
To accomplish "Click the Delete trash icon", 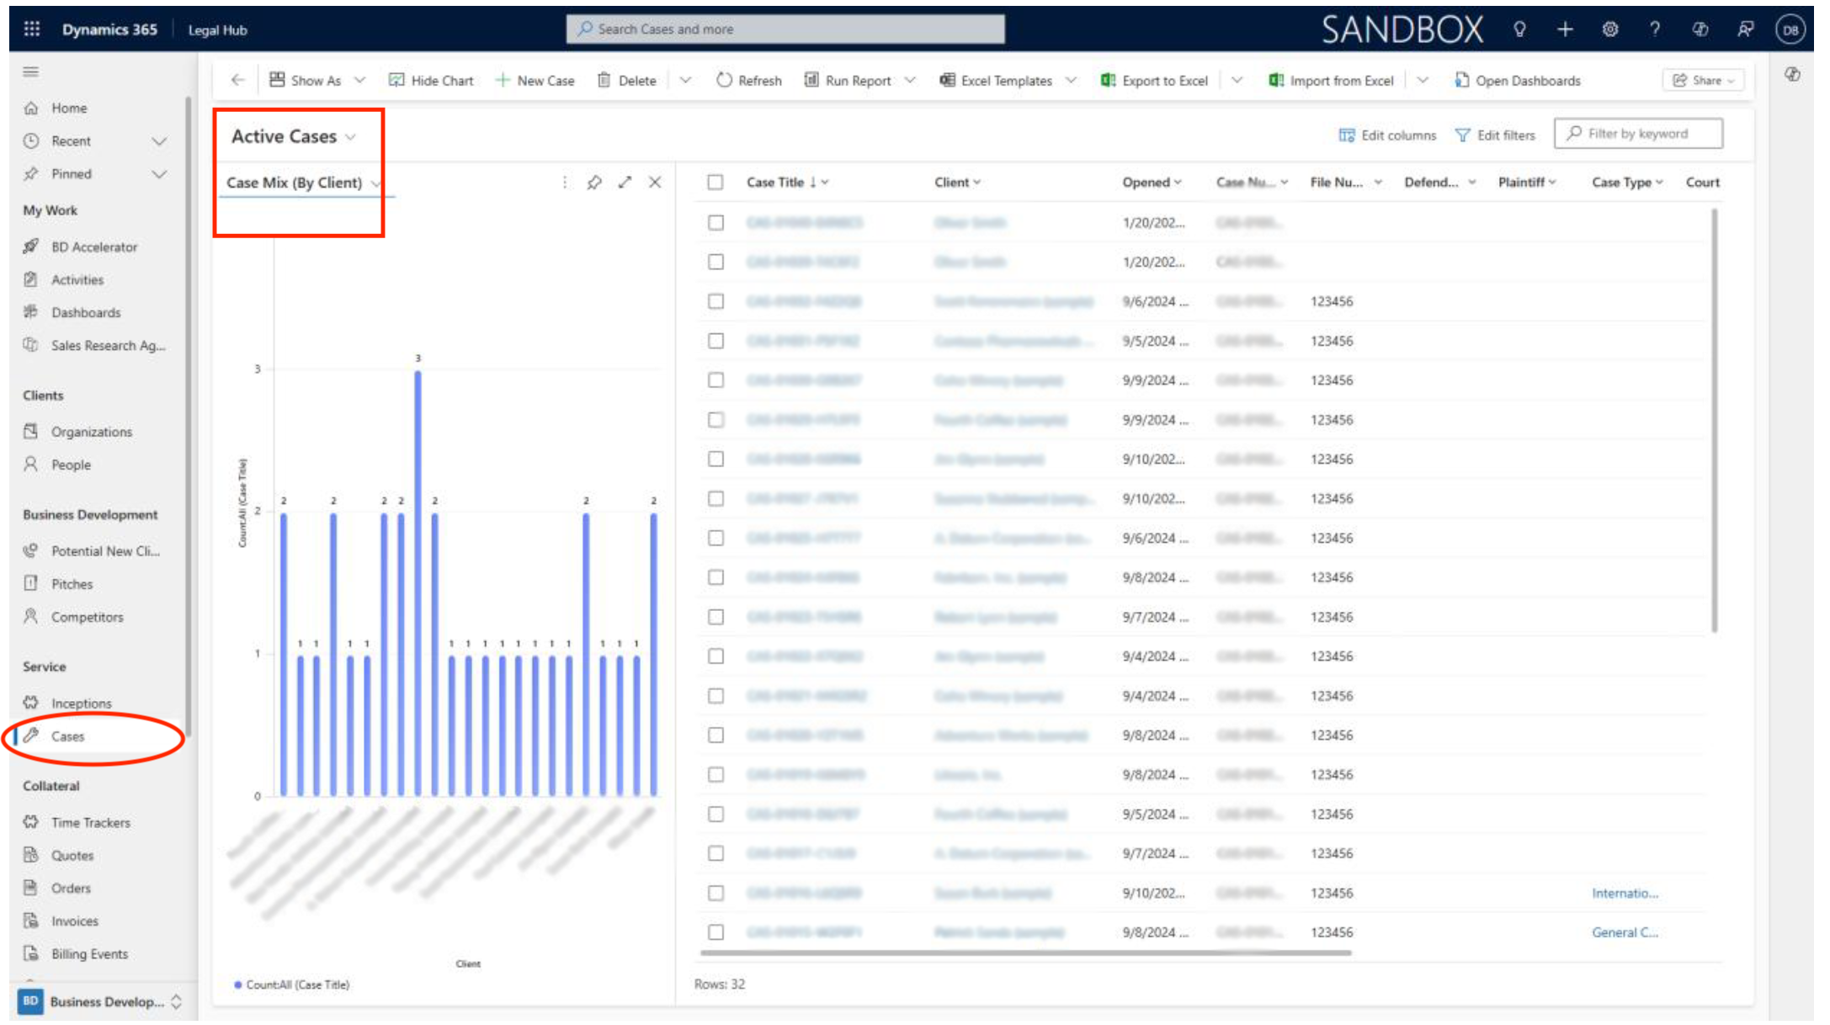I will point(604,81).
